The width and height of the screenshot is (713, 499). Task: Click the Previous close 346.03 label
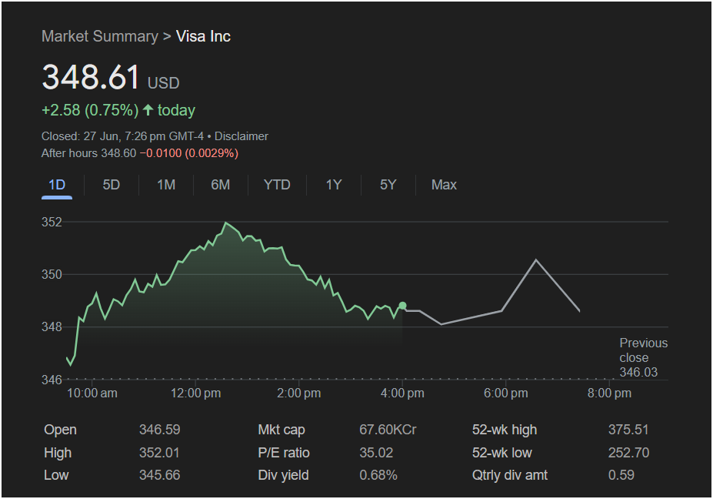[x=644, y=357]
